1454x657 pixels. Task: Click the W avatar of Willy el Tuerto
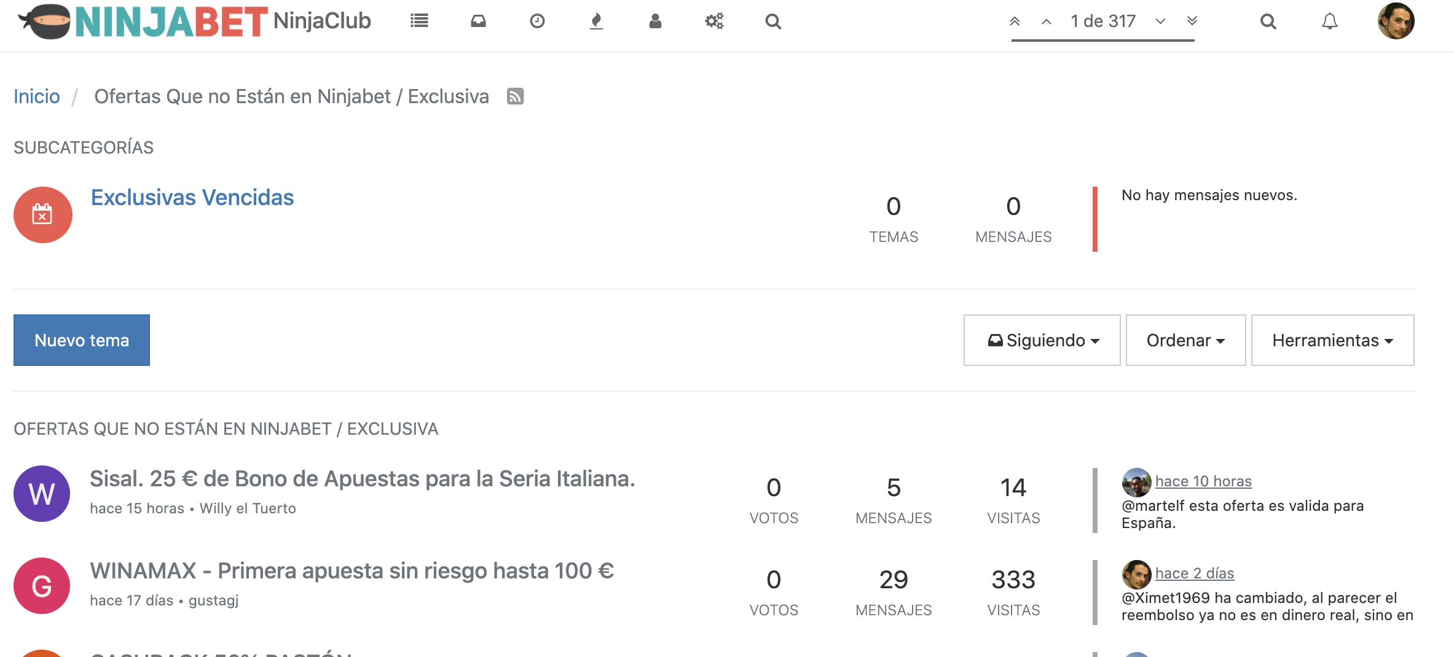(42, 494)
